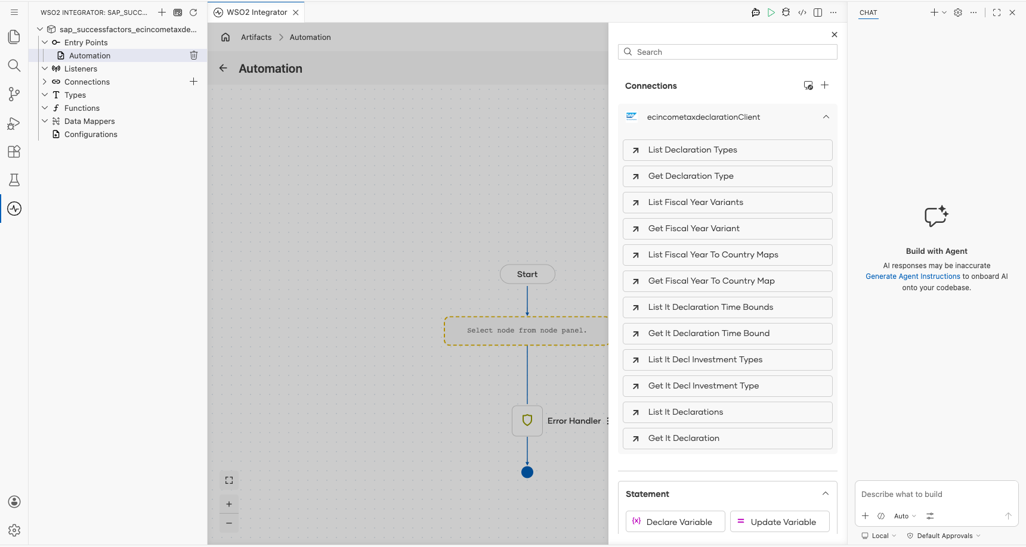Add a new connection in the tree
The image size is (1026, 547).
(x=193, y=82)
